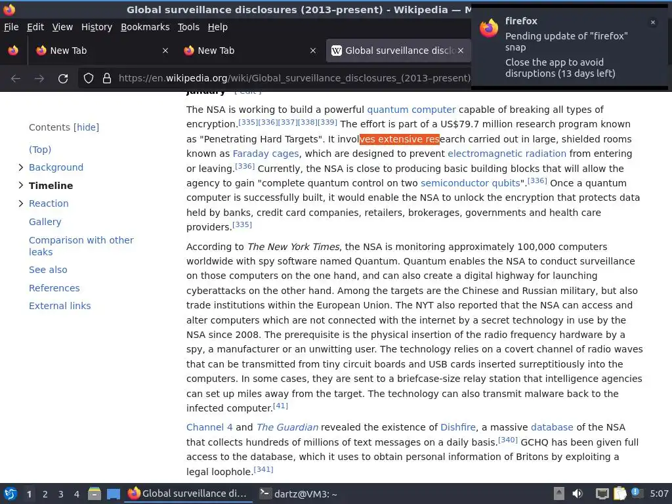Open the volume control in the system tray
The height and width of the screenshot is (504, 672).
click(x=577, y=493)
